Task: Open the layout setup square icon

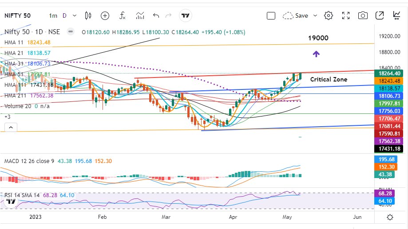Action: [x=271, y=16]
